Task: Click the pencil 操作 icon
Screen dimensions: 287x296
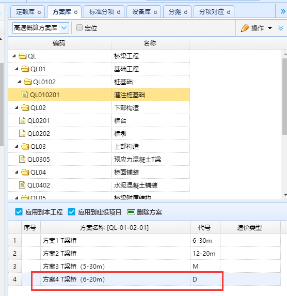Action: 245,28
